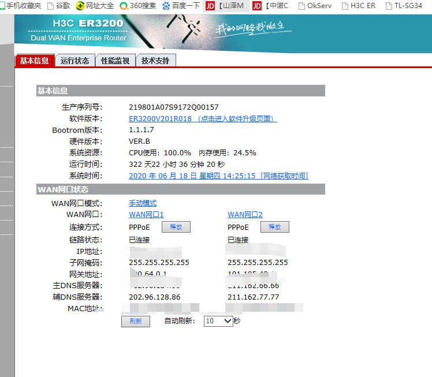Click WAN1 secondary DNS 202.96.128.86
The image size is (432, 377).
point(155,297)
